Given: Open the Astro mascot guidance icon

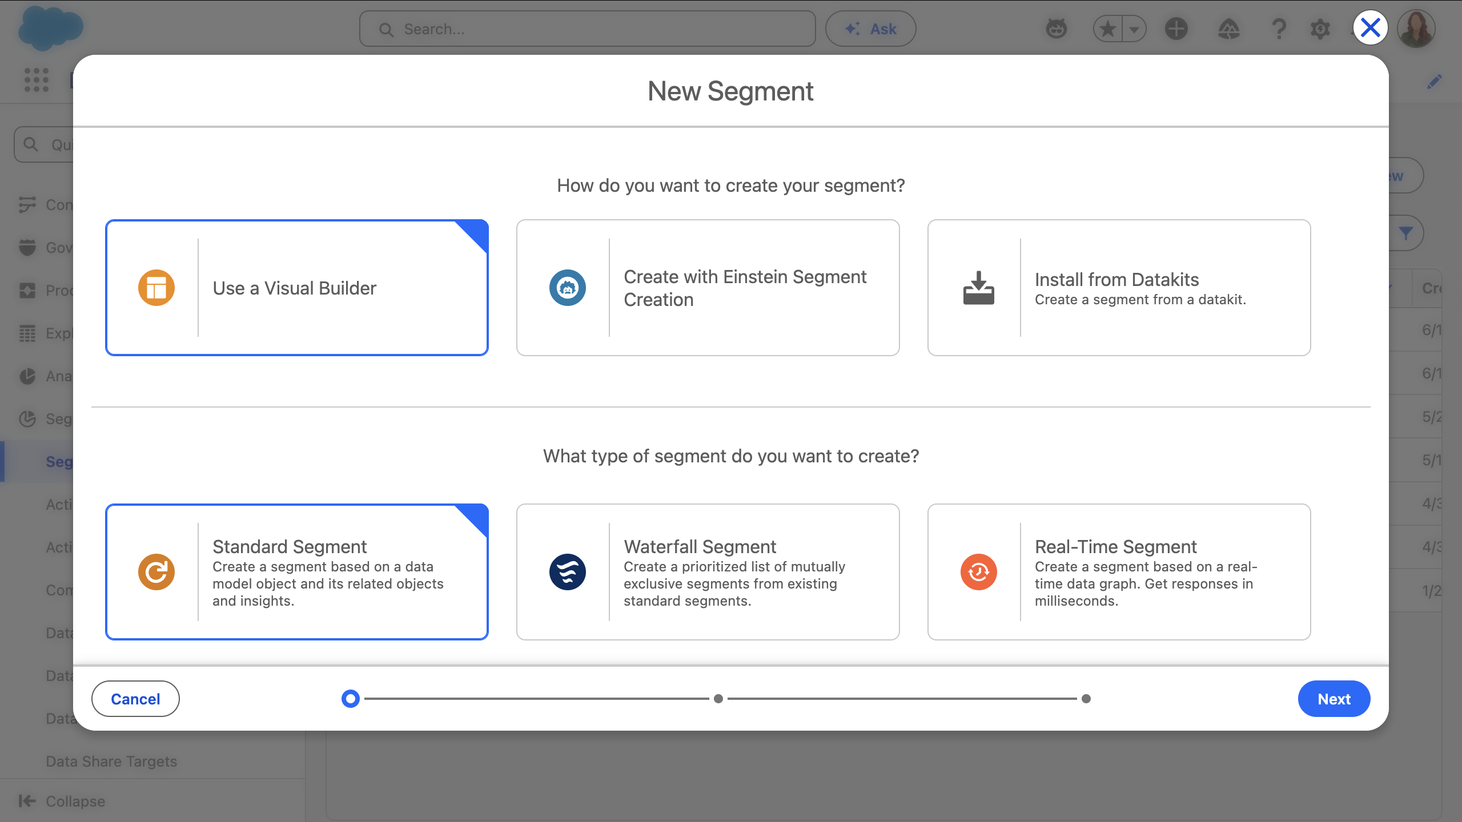Looking at the screenshot, I should coord(1057,29).
